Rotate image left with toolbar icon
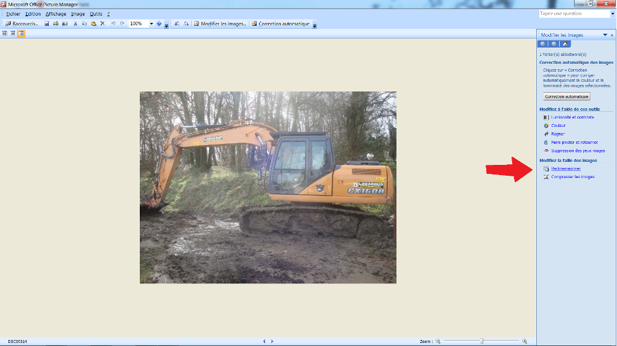The width and height of the screenshot is (617, 346). point(177,23)
